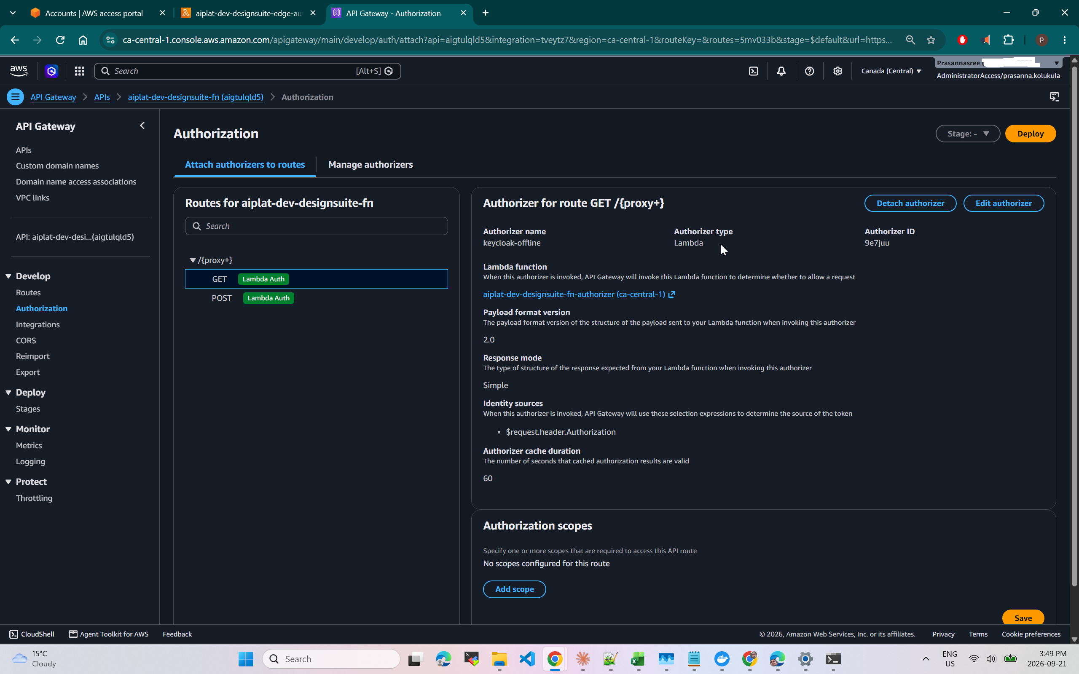The height and width of the screenshot is (674, 1079).
Task: Open the AWS notifications bell
Action: pyautogui.click(x=781, y=71)
